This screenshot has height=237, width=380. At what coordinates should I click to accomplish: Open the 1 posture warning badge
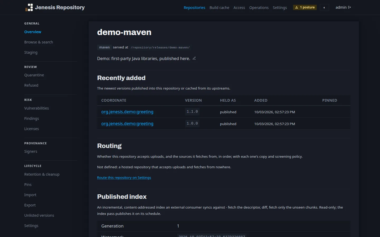(305, 7)
